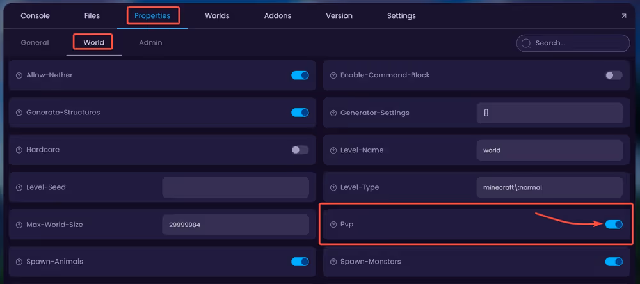Switch to the Console tab
This screenshot has width=640, height=284.
35,15
